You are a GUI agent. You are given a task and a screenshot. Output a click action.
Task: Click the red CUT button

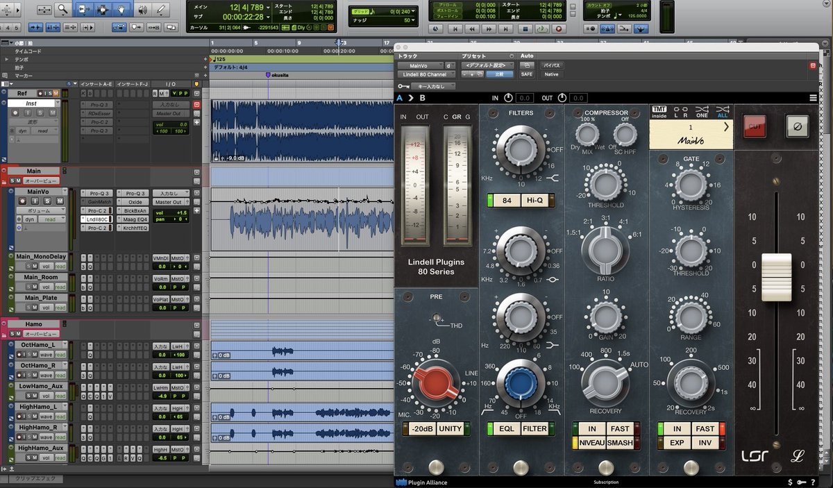click(754, 126)
